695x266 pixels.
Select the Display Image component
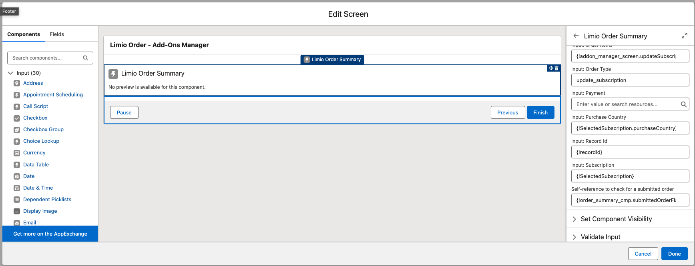pos(40,211)
